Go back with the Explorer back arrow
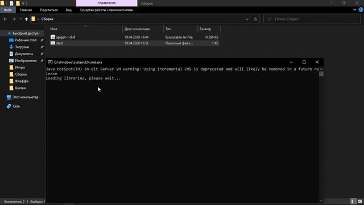 coord(5,19)
